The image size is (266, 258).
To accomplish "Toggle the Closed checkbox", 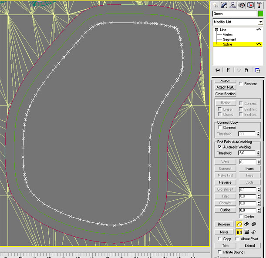I will click(x=219, y=114).
